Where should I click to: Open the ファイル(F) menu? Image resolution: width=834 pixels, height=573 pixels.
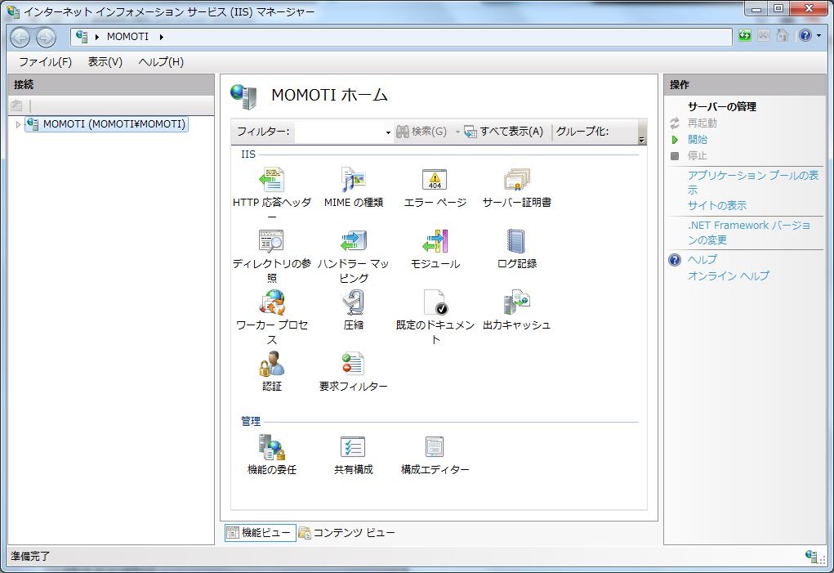tap(45, 62)
